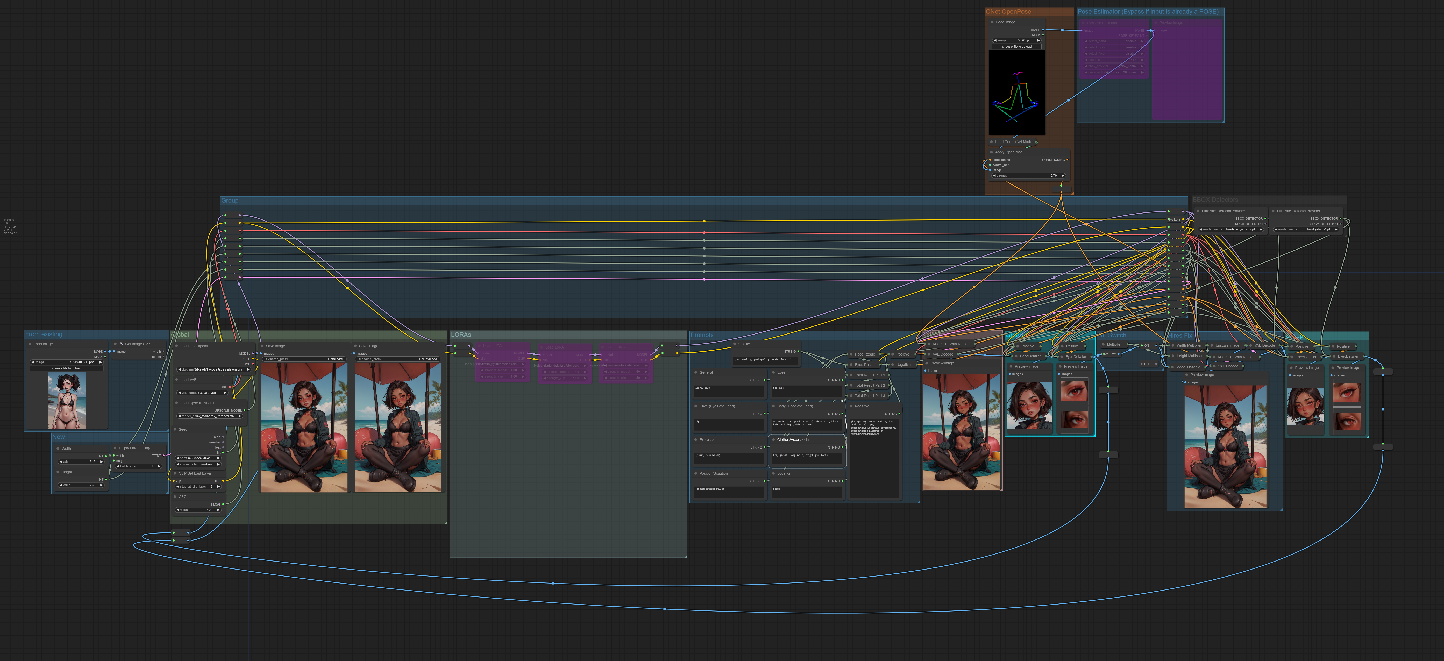Click BBOX_DETECTOR output of the face_yolov8m provider
Image resolution: width=1444 pixels, height=661 pixels.
1266,219
